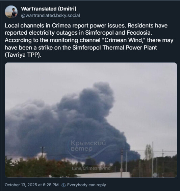Viewport: 180px width, 191px height.
Task: Click the reply-settings icon beside the timestamp
Action: pos(63,185)
